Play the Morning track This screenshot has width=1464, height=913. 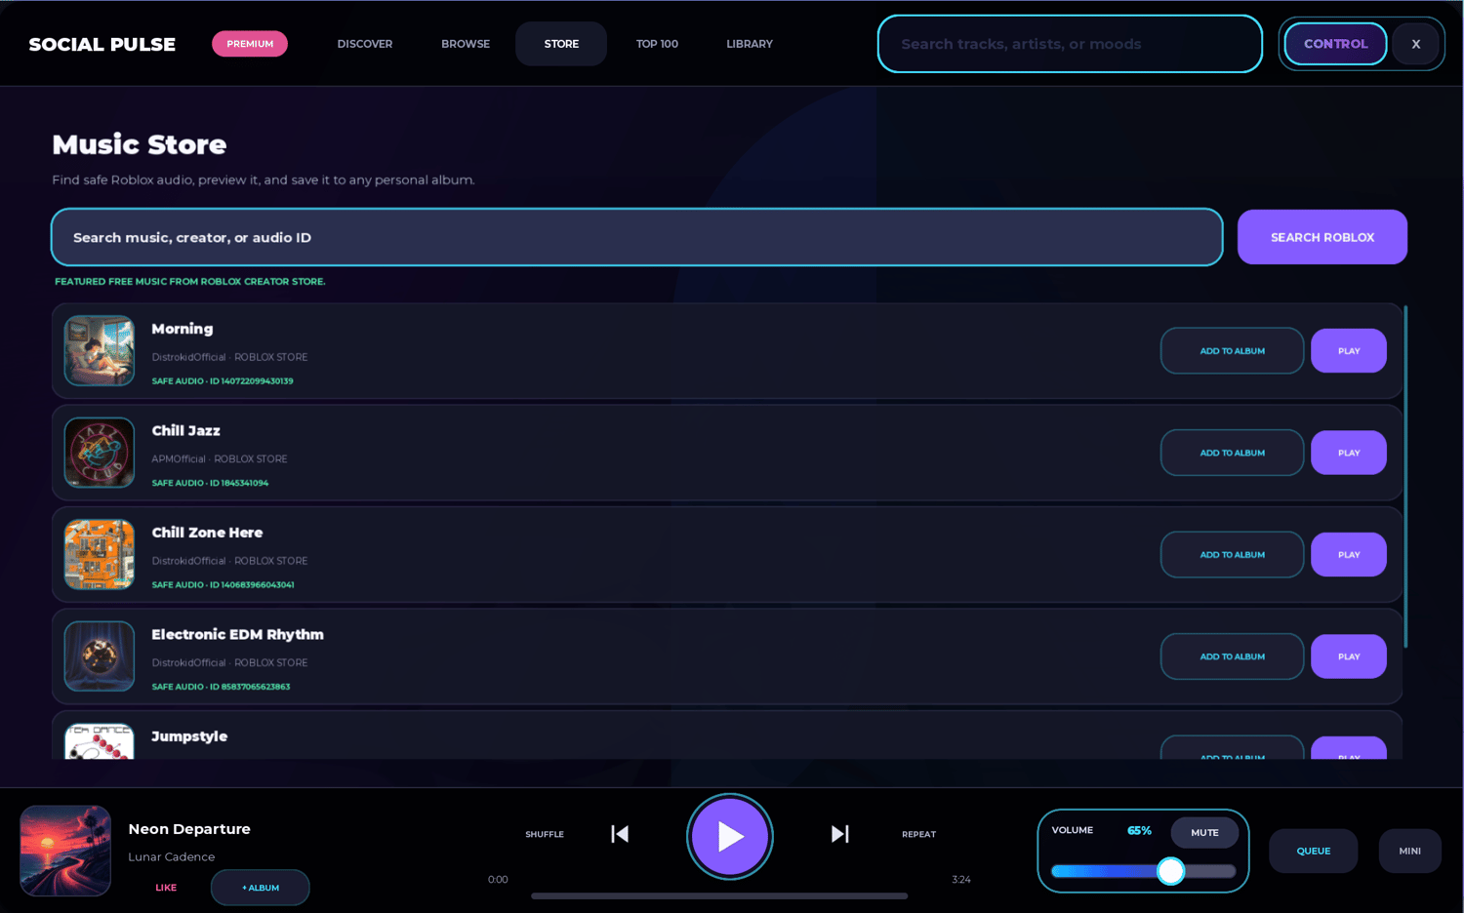coord(1348,351)
